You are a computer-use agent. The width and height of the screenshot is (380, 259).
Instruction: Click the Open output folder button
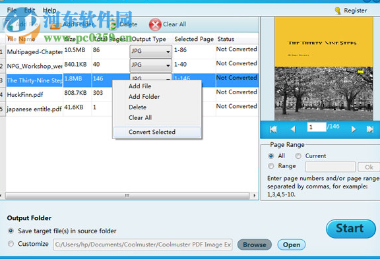[x=292, y=245]
